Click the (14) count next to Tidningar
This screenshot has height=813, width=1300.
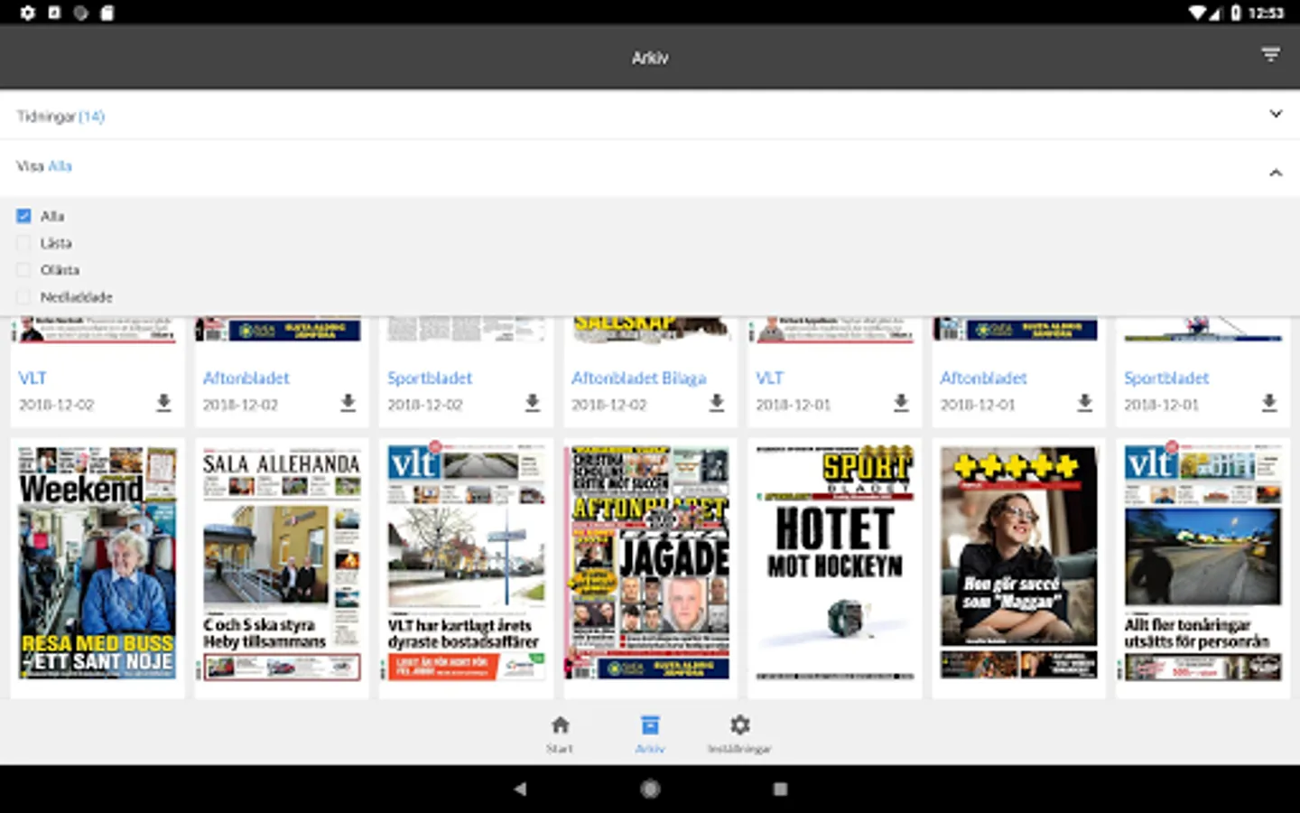[x=91, y=117]
